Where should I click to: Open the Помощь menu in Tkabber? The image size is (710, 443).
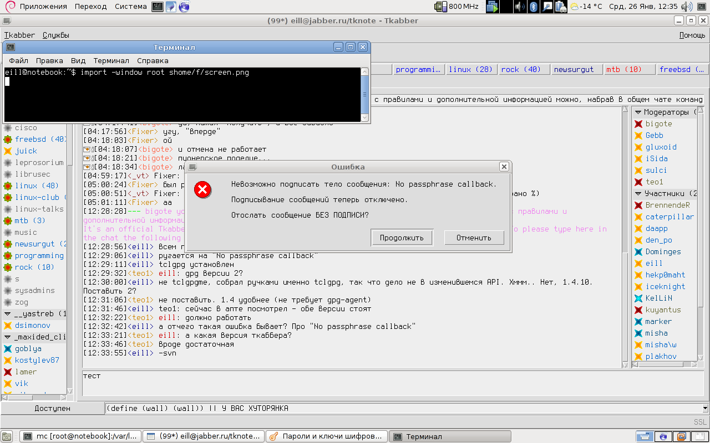(x=692, y=35)
